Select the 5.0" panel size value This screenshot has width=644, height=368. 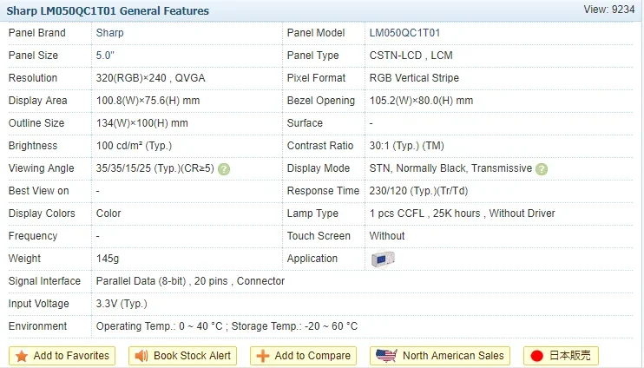pyautogui.click(x=105, y=56)
